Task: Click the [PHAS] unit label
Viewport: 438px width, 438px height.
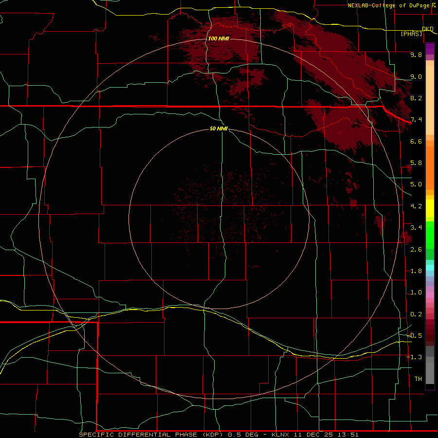Action: tap(411, 34)
